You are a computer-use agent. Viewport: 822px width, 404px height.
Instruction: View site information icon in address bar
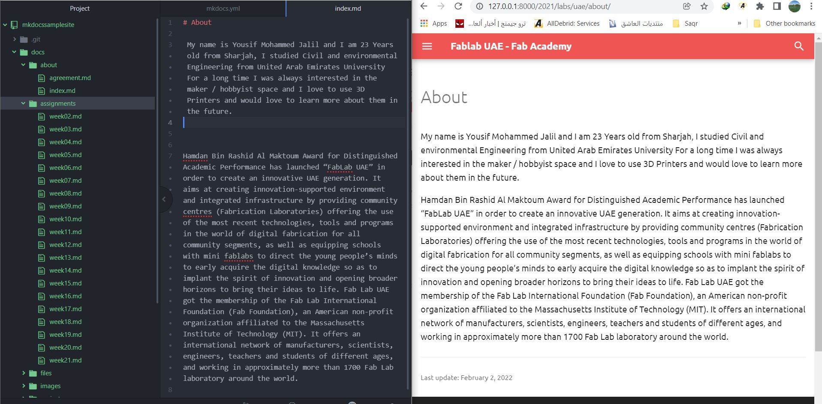coord(480,6)
